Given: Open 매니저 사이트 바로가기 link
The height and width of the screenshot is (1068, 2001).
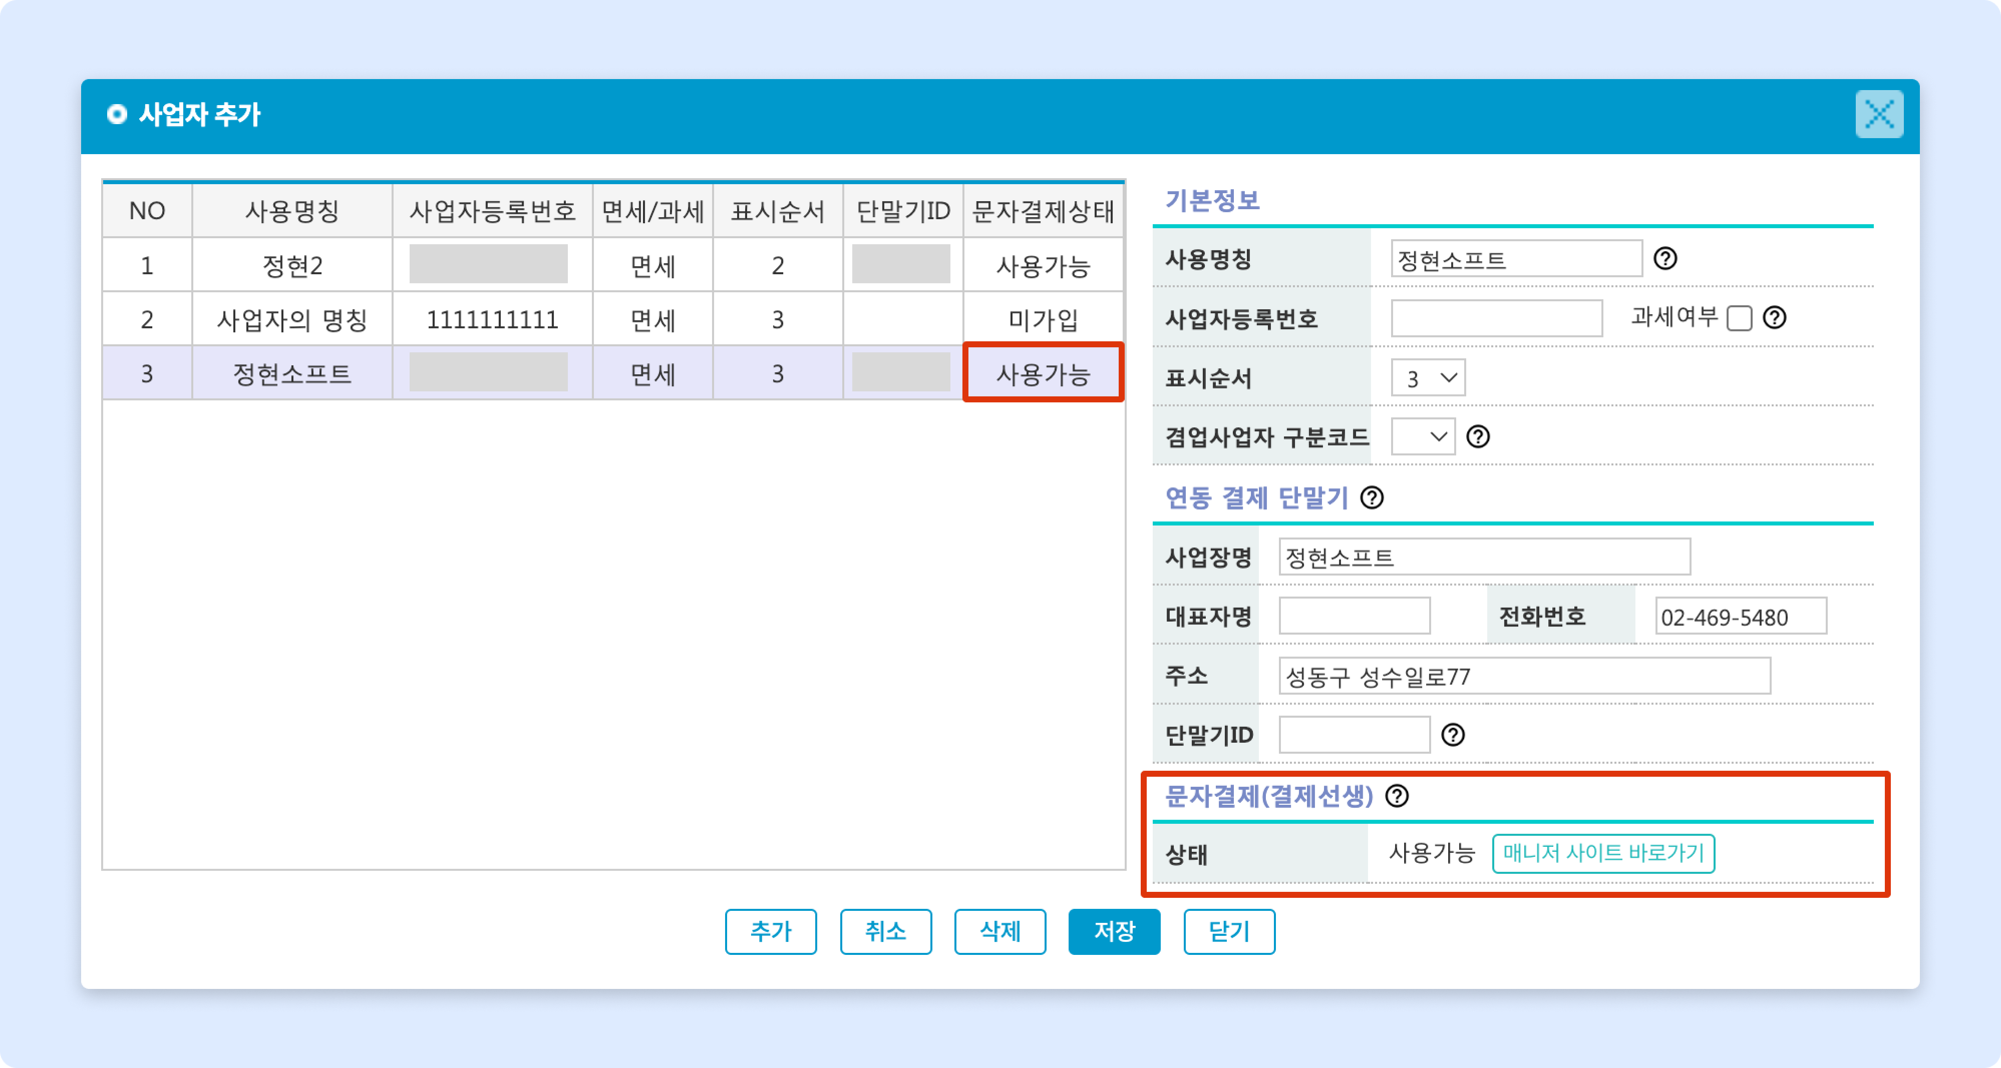Looking at the screenshot, I should pos(1602,853).
